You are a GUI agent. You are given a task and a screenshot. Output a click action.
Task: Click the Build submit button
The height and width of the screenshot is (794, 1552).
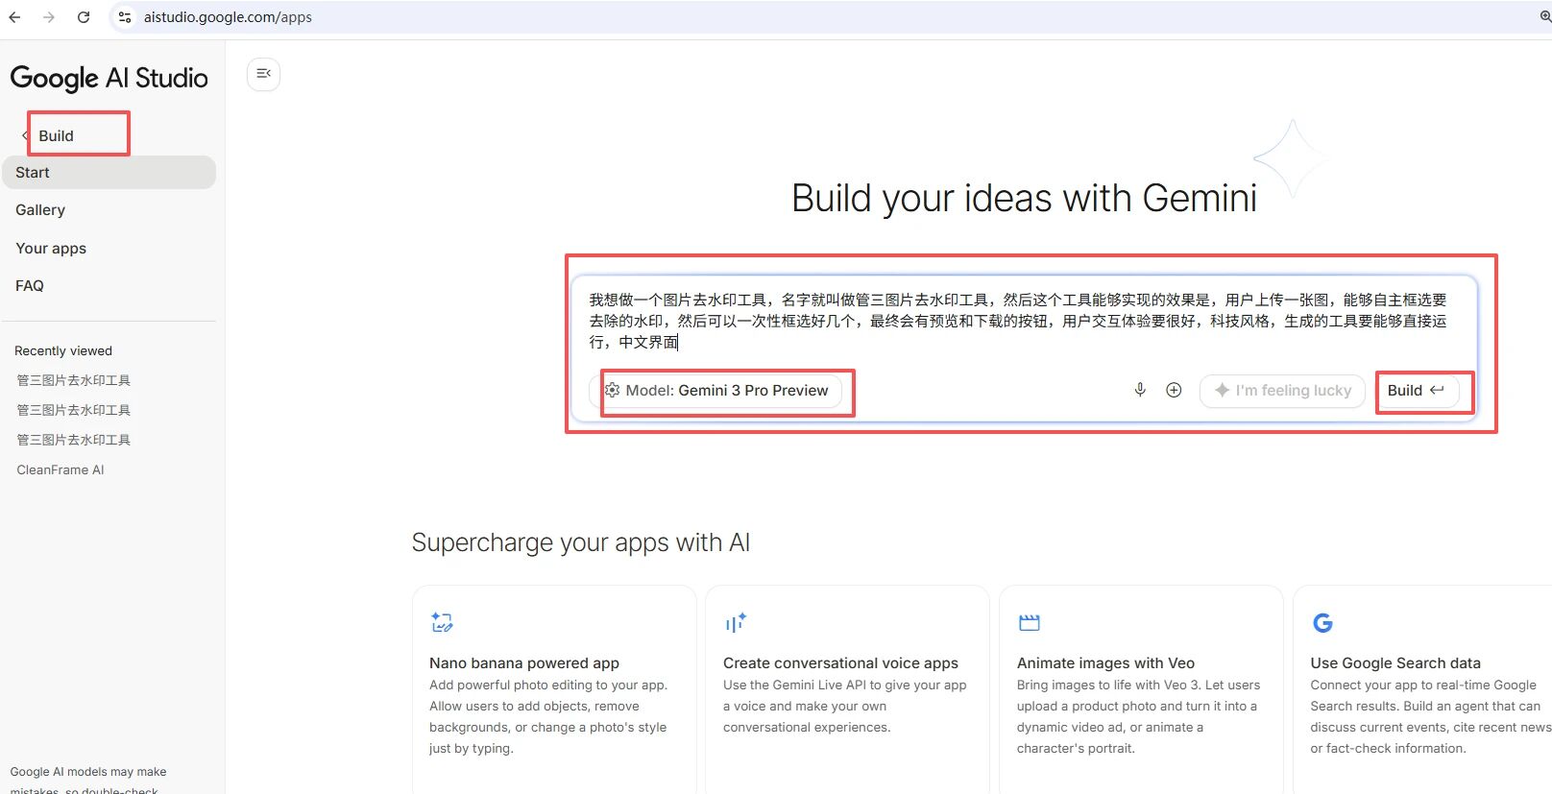[x=1417, y=391]
